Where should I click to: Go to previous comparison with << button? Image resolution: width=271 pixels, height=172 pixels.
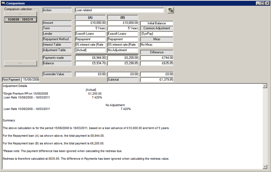pyautogui.click(x=20, y=14)
